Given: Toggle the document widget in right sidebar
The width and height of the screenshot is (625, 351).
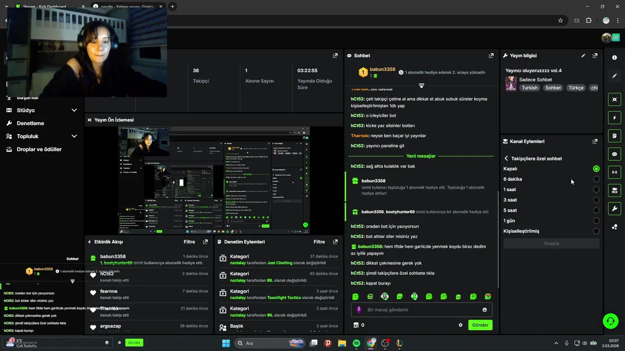Looking at the screenshot, I should [x=614, y=136].
